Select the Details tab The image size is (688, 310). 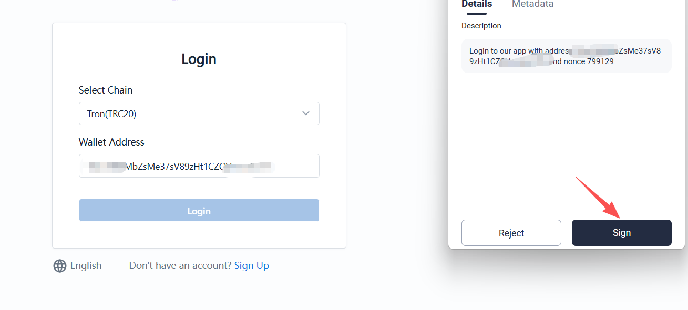pyautogui.click(x=476, y=4)
